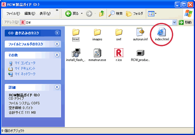195x135 pixels.
Task: Click the ファイル システム: CDFS text
Action: click(24, 103)
